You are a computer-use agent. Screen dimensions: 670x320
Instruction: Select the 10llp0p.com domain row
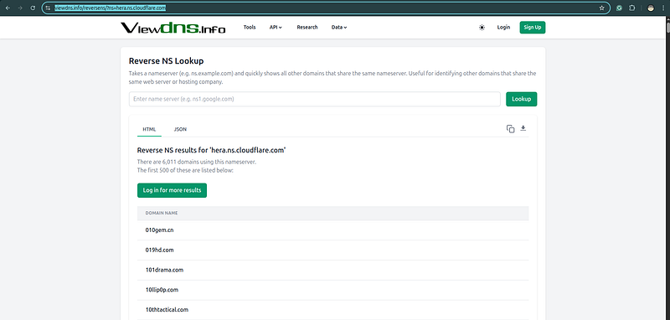[x=332, y=290]
